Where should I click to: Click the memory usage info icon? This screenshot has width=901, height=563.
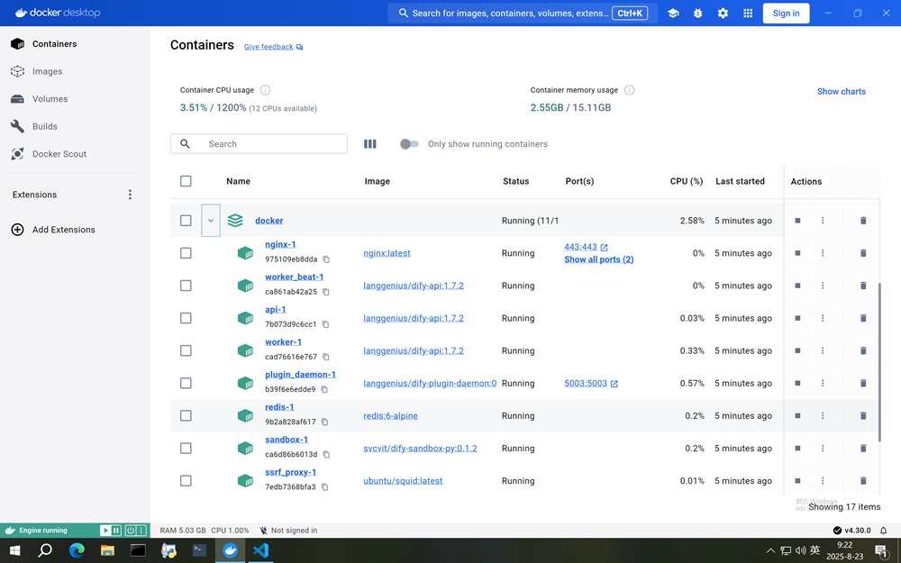629,89
